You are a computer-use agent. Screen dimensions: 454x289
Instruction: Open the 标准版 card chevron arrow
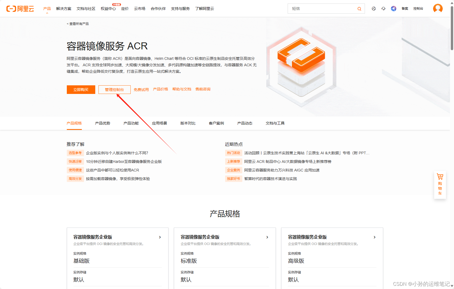tap(267, 237)
